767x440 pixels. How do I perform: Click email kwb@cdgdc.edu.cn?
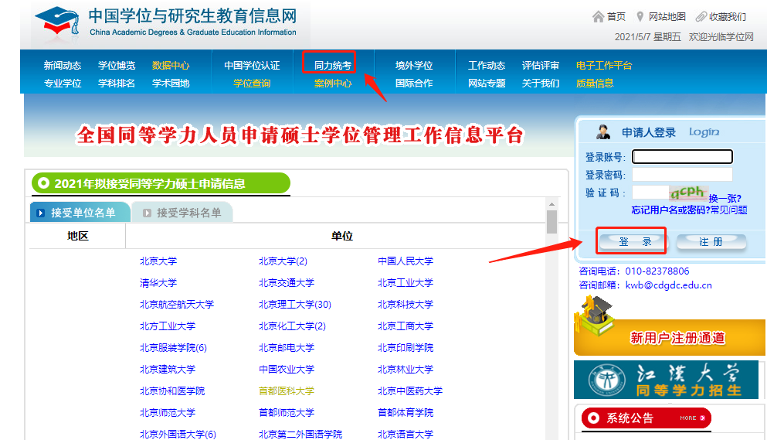(669, 285)
